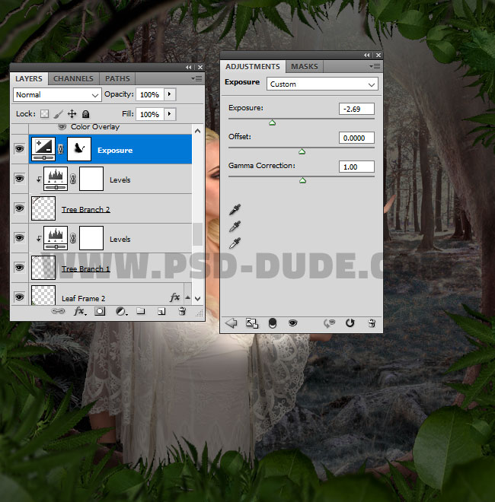Image resolution: width=495 pixels, height=502 pixels.
Task: Hide the upper Levels layer above Tree Branch 2
Action: (20, 178)
